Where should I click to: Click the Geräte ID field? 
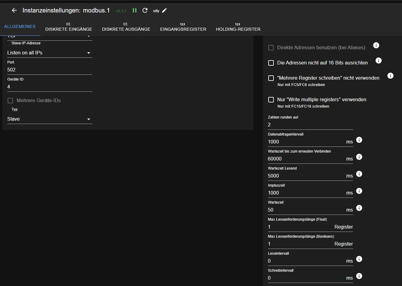(x=50, y=87)
